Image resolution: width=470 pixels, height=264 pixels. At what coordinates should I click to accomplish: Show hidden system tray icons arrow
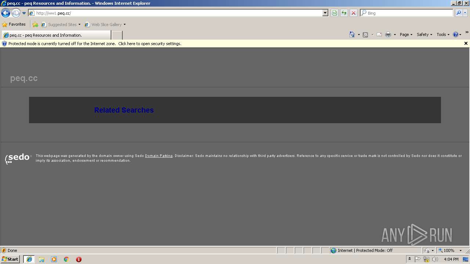(409, 259)
